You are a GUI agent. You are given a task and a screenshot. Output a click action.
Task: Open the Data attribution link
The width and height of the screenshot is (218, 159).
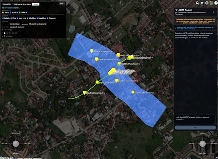(x=37, y=158)
